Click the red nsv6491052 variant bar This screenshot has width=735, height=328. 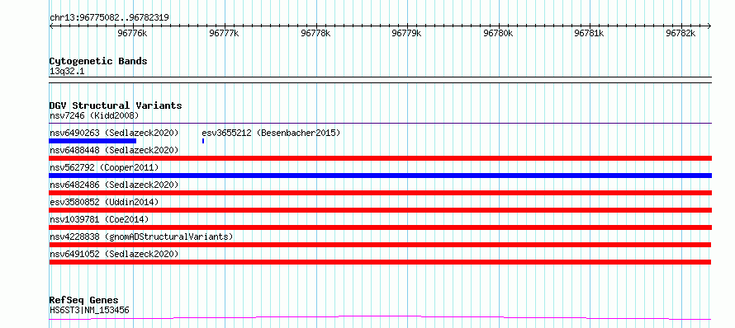[x=380, y=262]
